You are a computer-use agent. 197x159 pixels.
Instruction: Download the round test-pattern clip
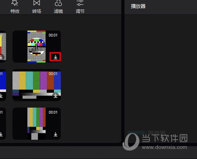coord(56,57)
